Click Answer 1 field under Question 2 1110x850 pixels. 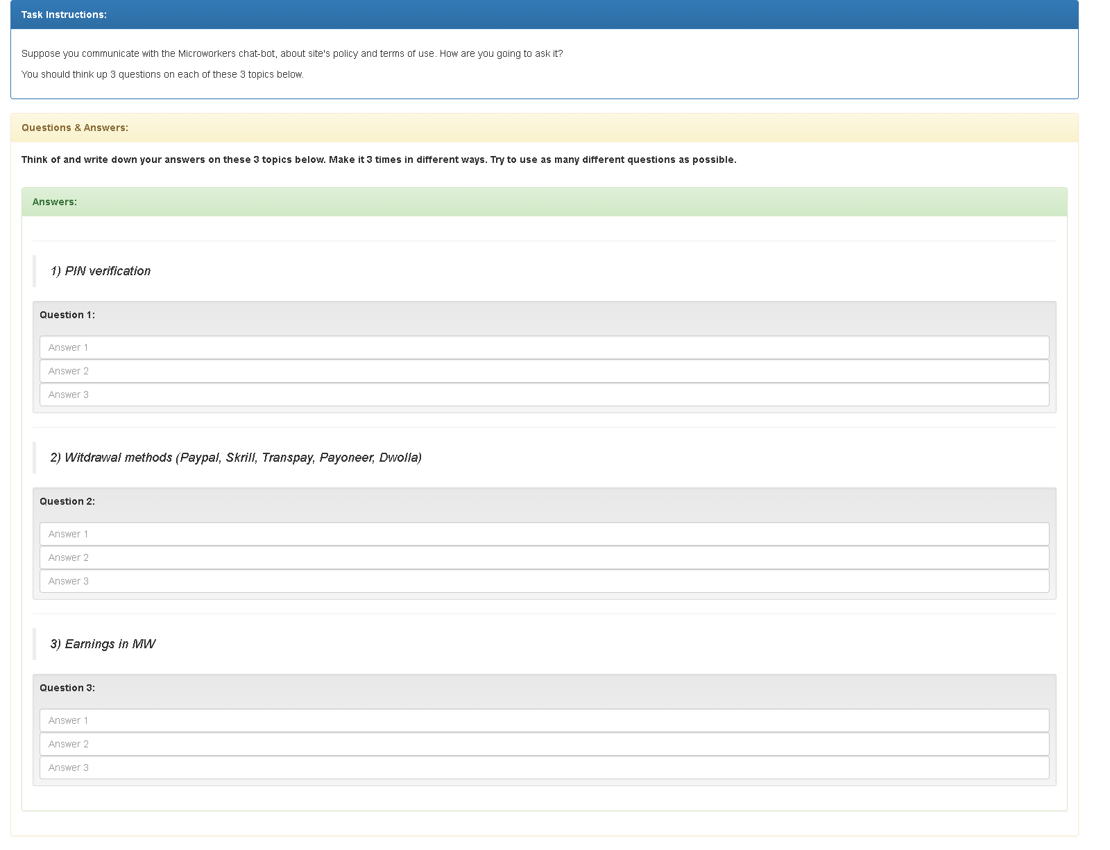click(544, 534)
